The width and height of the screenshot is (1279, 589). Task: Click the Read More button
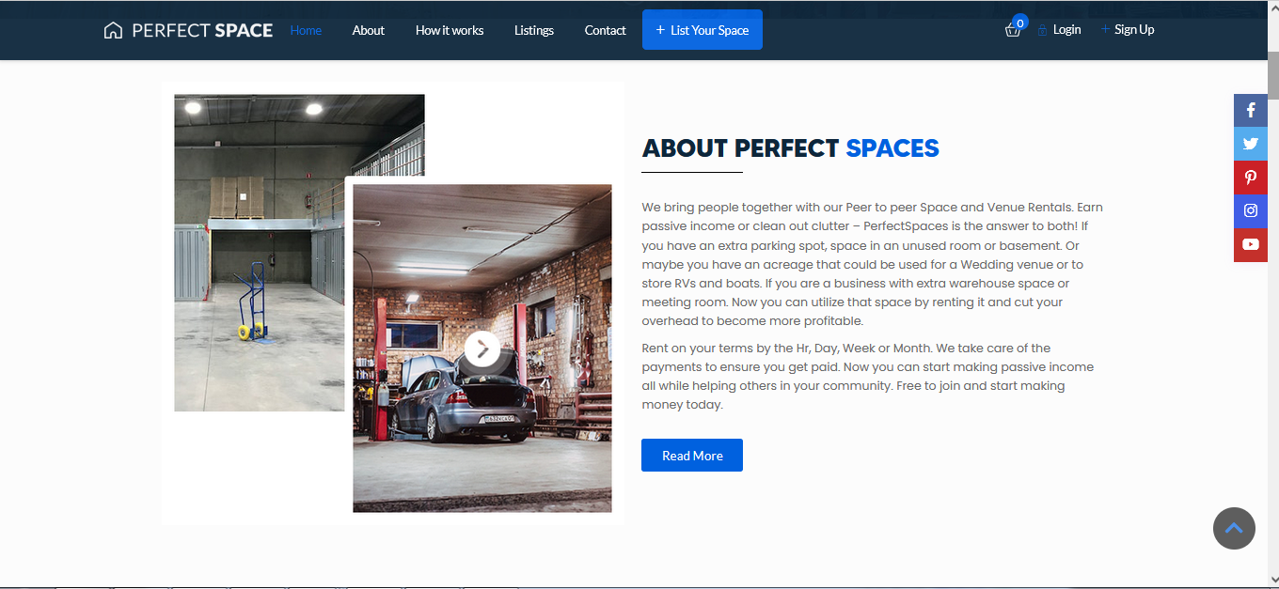click(x=692, y=456)
